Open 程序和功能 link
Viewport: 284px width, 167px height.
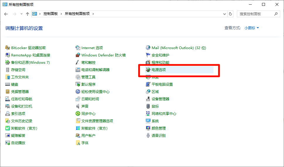160,62
